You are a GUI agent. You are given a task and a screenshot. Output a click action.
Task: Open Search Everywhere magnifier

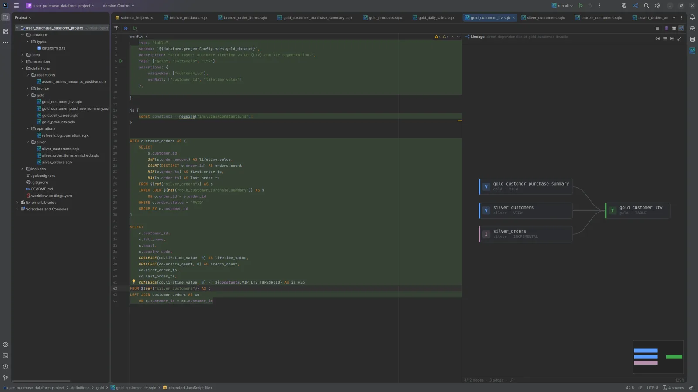coord(647,6)
